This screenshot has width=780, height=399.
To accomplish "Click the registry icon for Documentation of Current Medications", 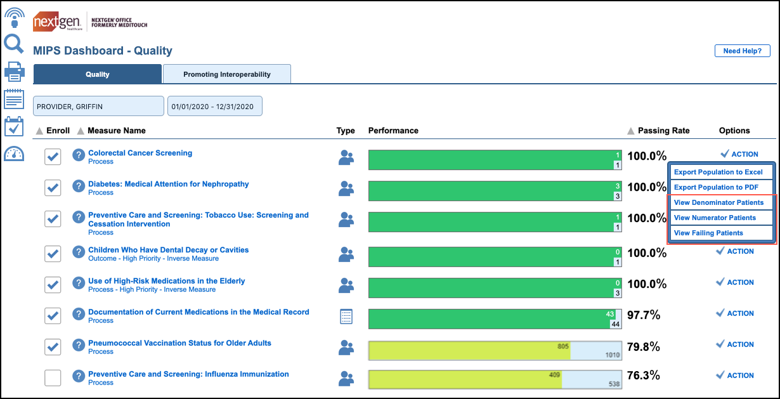I will click(x=346, y=316).
